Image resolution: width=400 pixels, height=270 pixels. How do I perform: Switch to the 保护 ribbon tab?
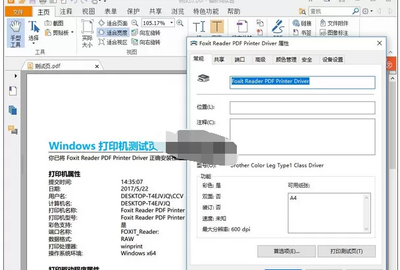point(133,11)
